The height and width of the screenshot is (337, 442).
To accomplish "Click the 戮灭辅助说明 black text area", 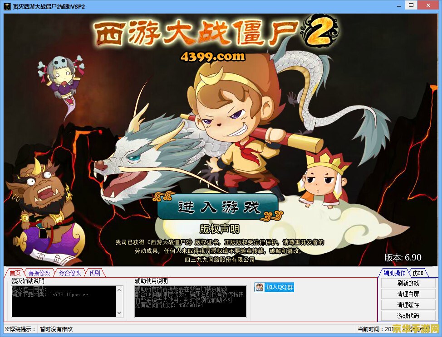I will tap(64, 302).
